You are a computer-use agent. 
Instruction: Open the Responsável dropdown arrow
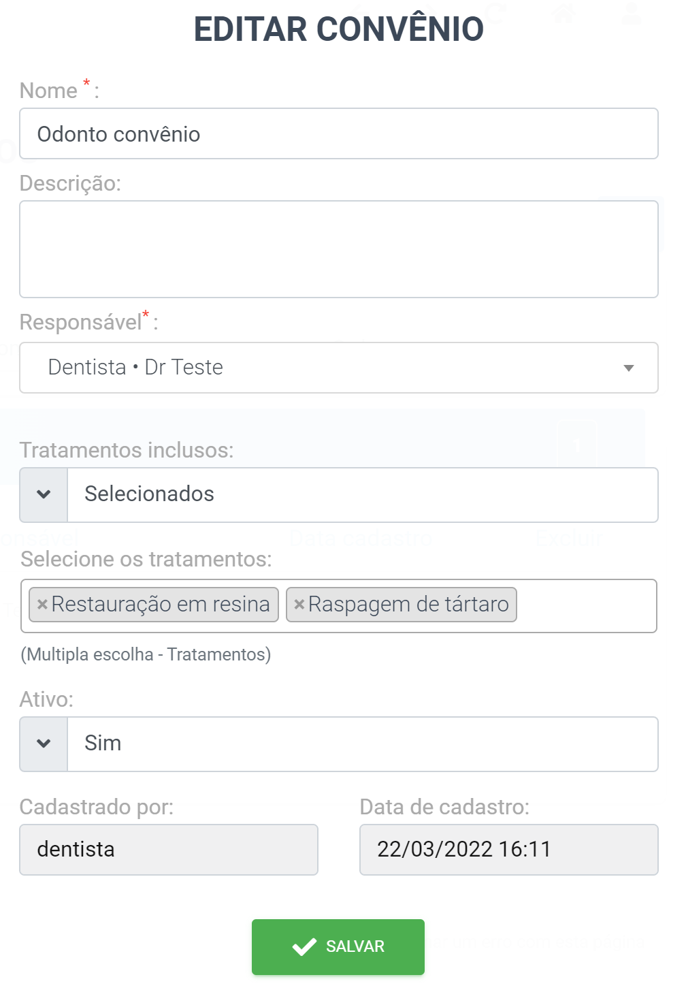[x=628, y=368]
